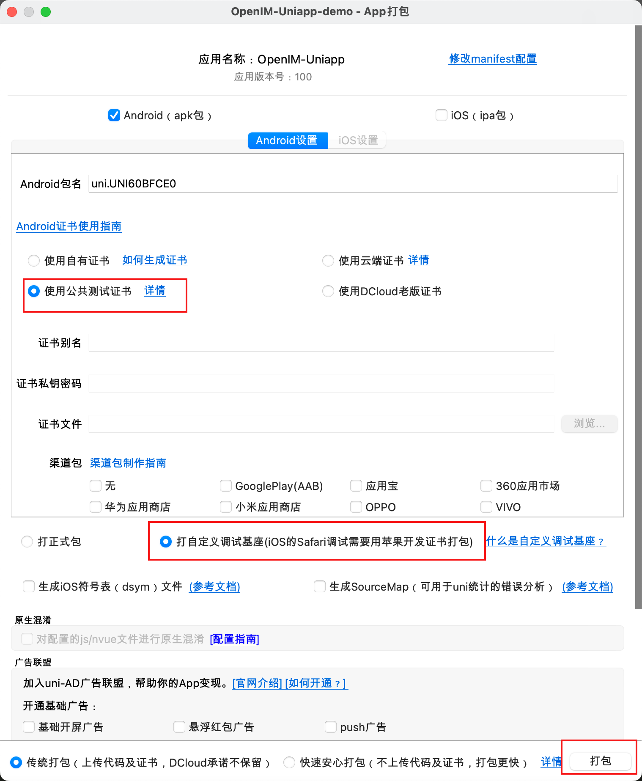
Task: Open 详情 link next to 使用公共测试证书
Action: point(155,291)
